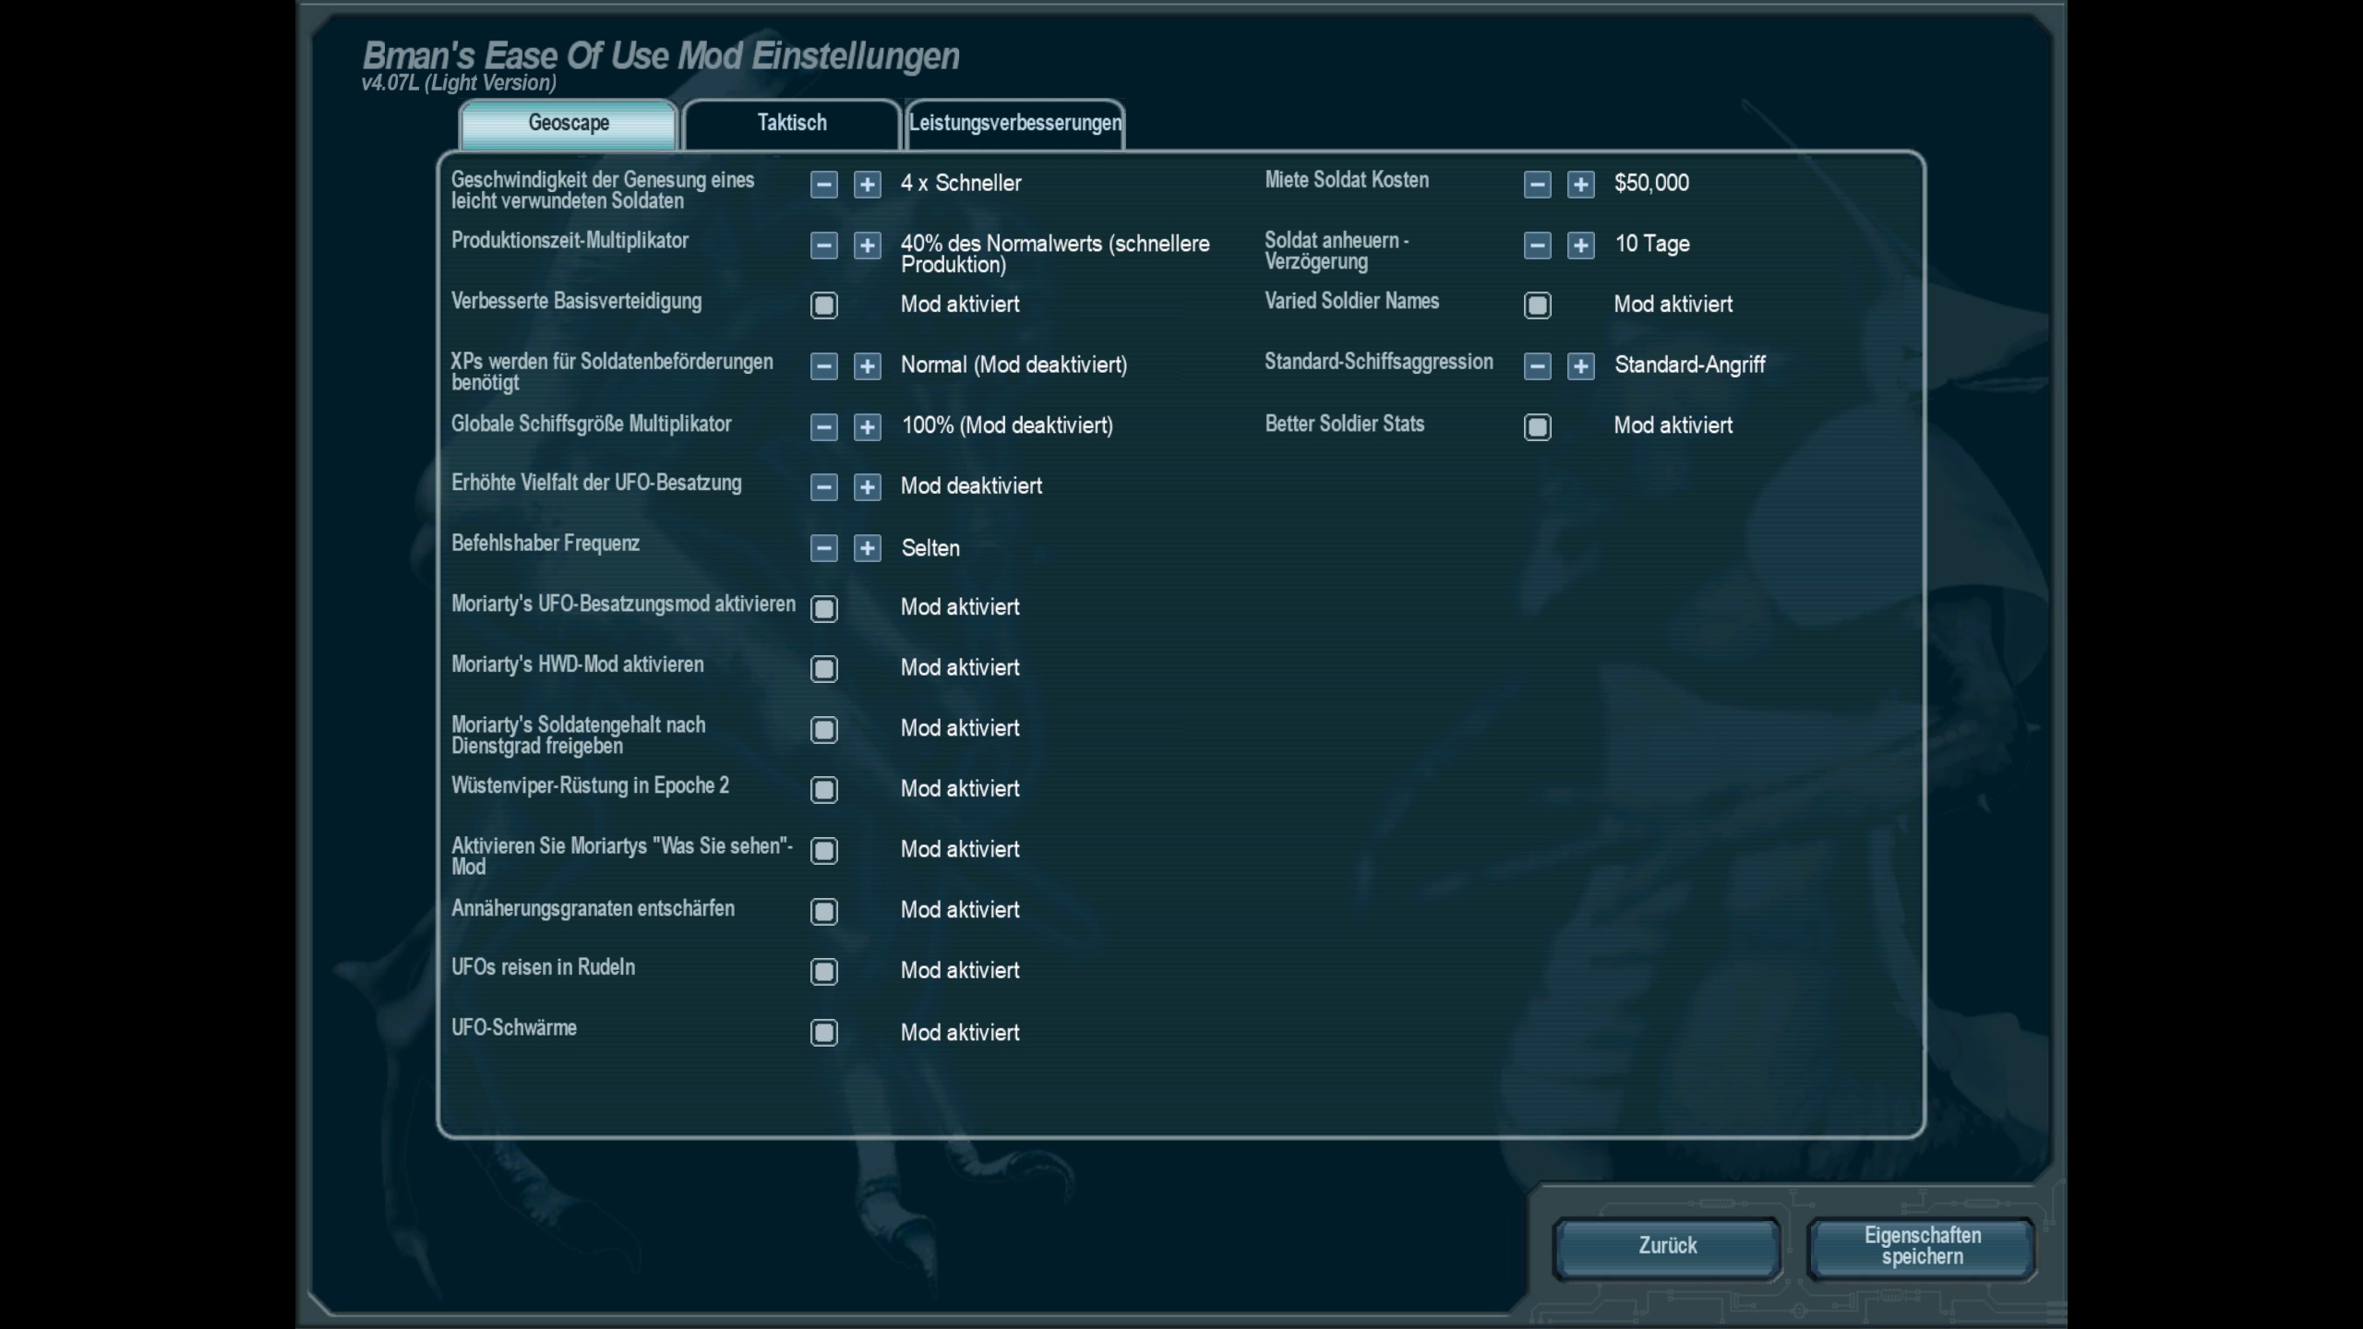The width and height of the screenshot is (2363, 1329).
Task: Toggle Better Soldier Stats checkbox
Action: (x=1537, y=427)
